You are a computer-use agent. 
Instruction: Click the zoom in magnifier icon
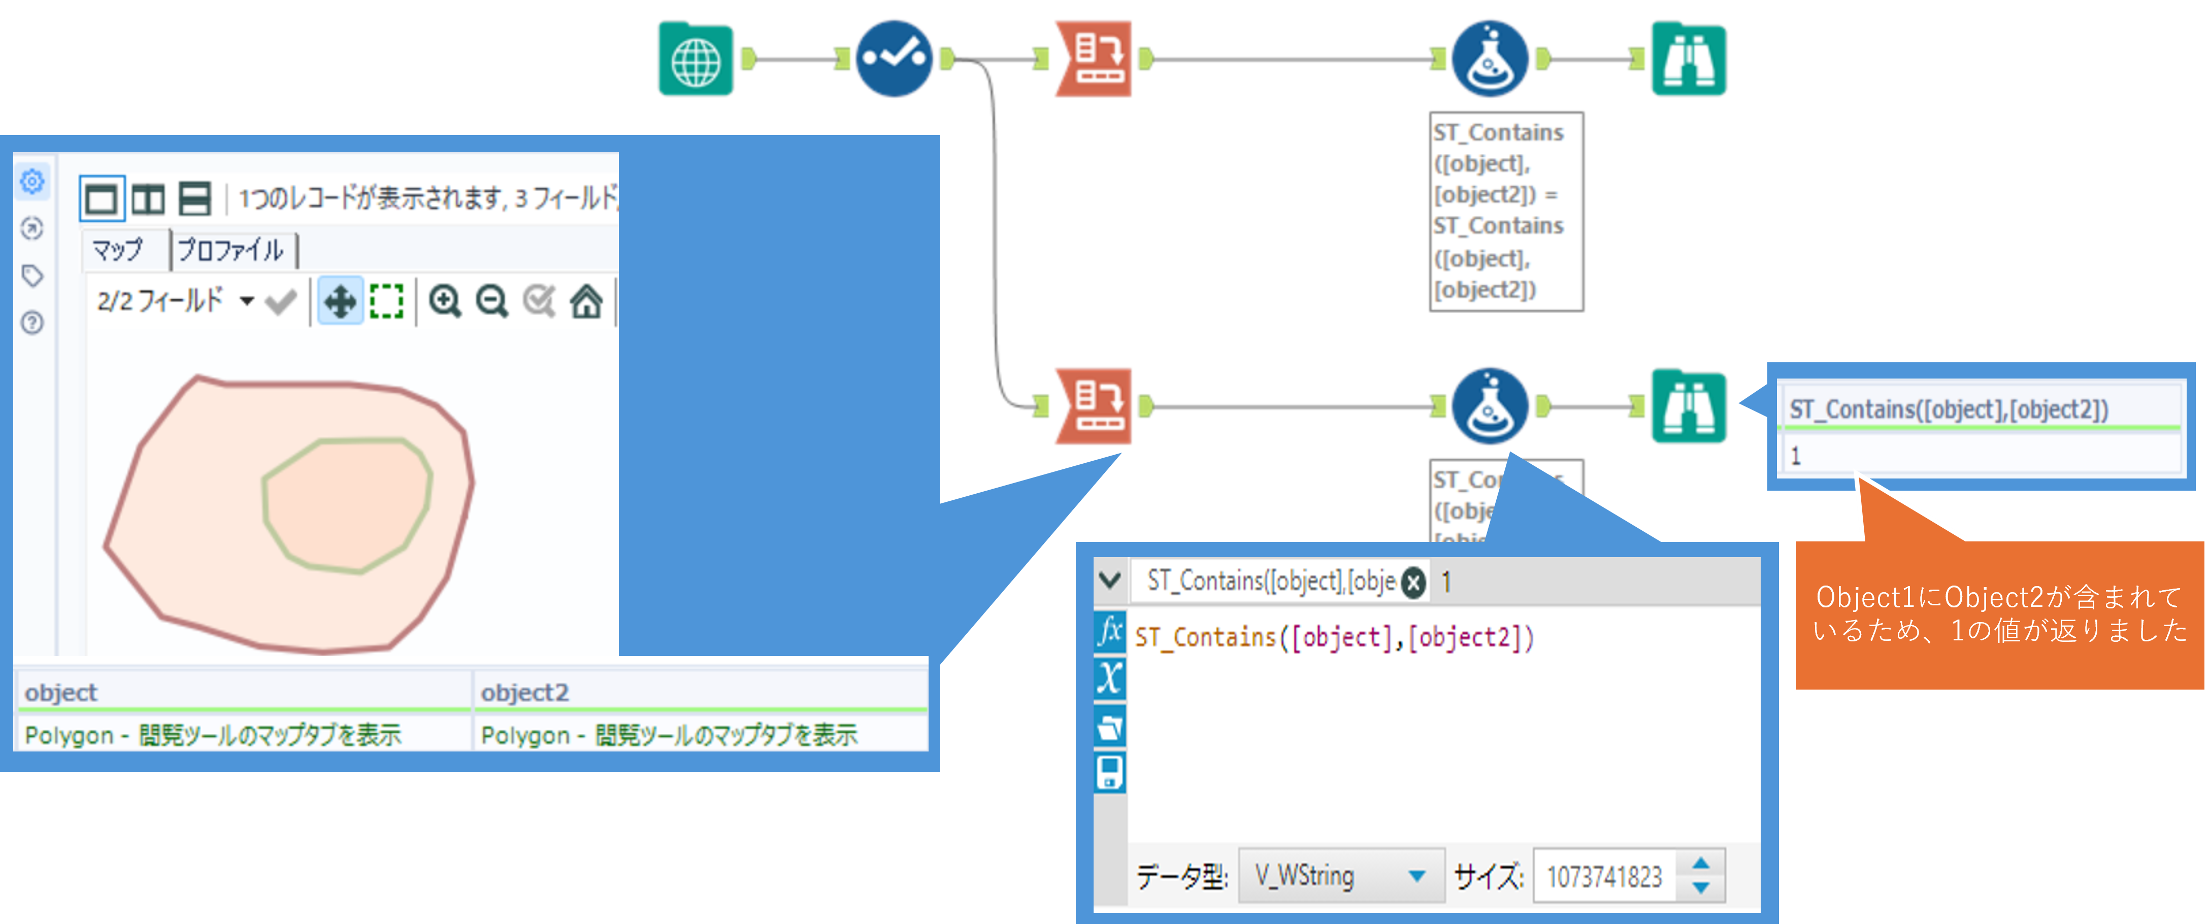click(445, 301)
